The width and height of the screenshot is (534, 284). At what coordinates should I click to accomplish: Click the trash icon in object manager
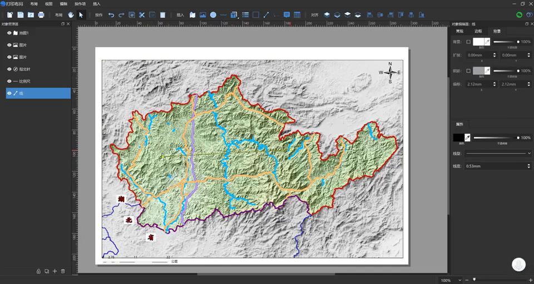[63, 271]
